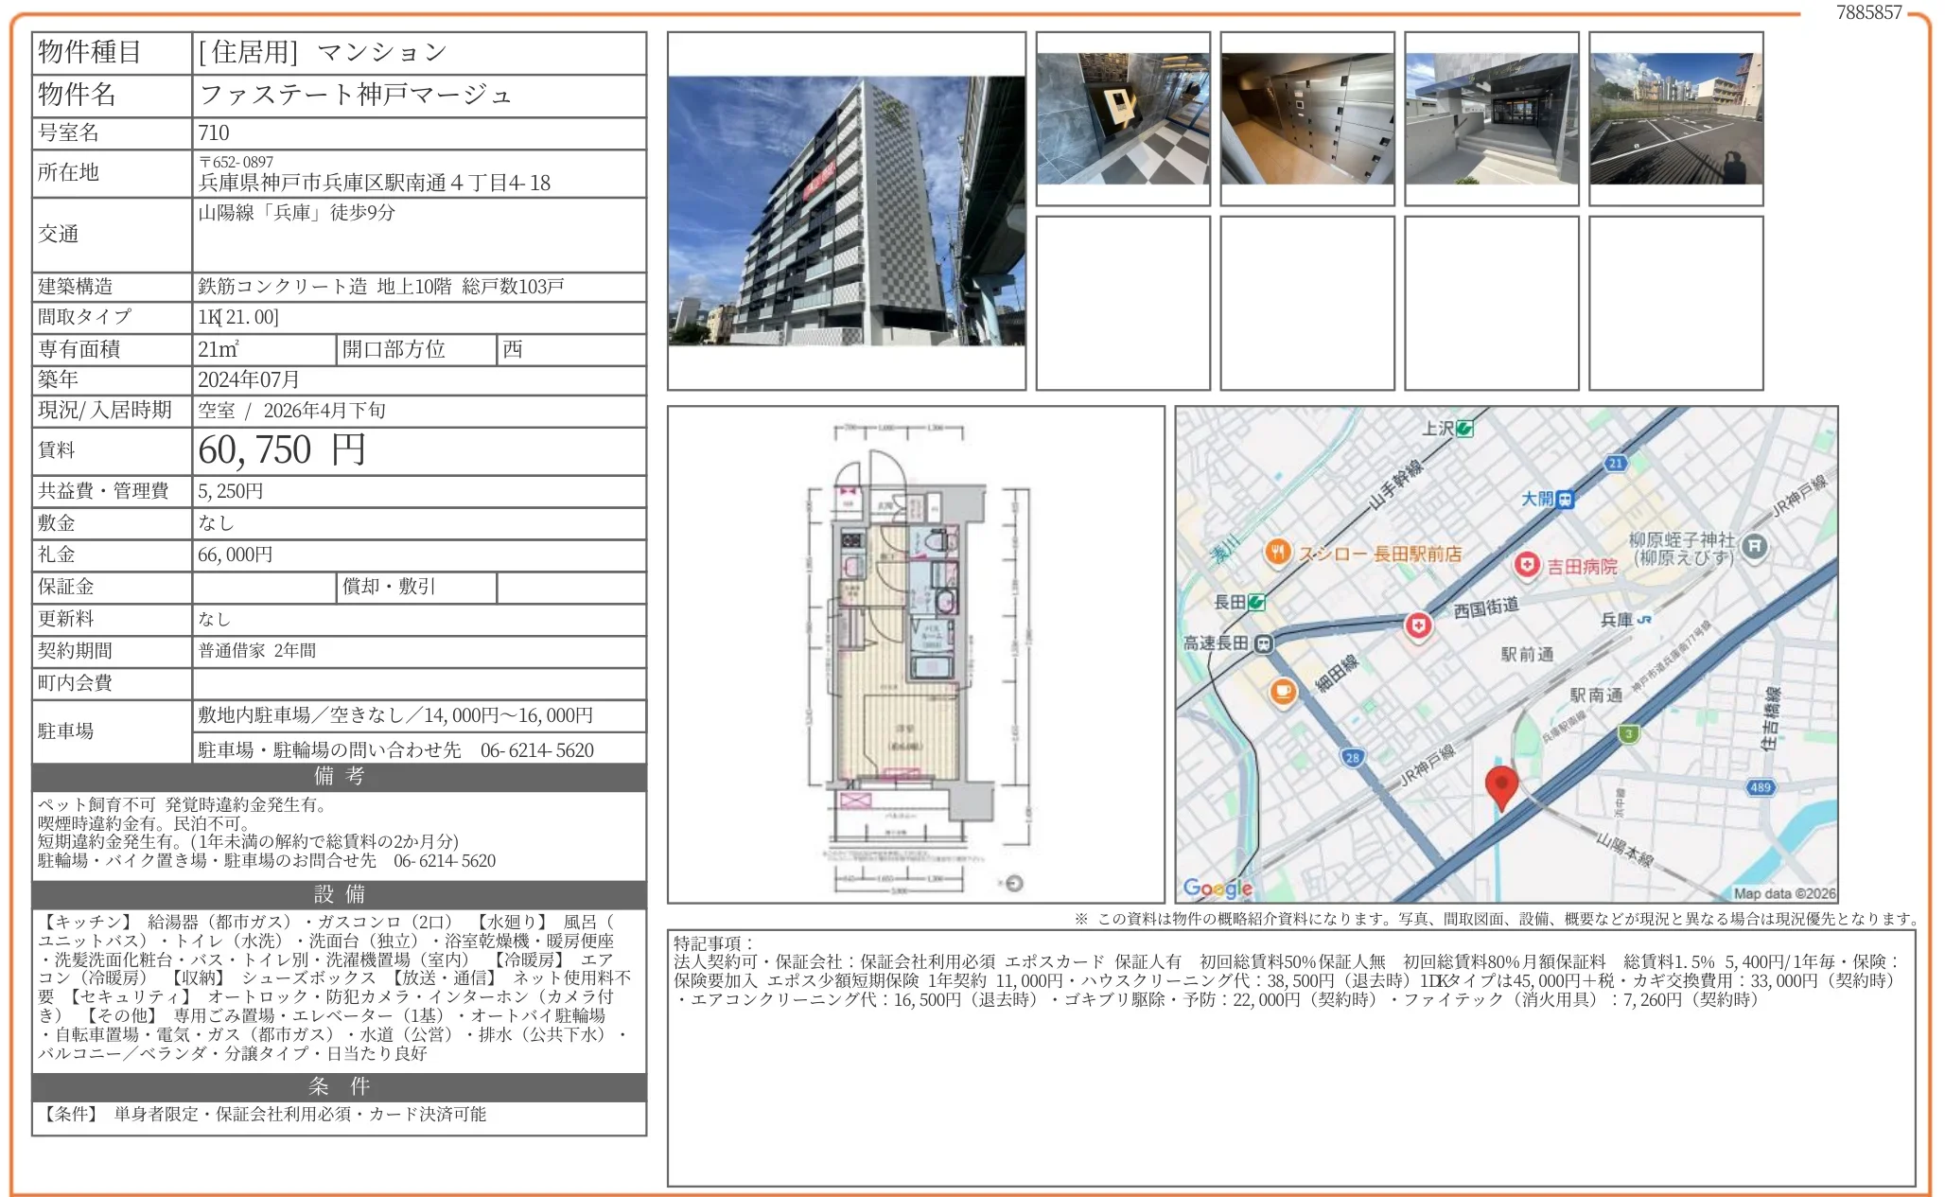
Task: Open the building entrance thumbnail photo
Action: coord(1492,118)
